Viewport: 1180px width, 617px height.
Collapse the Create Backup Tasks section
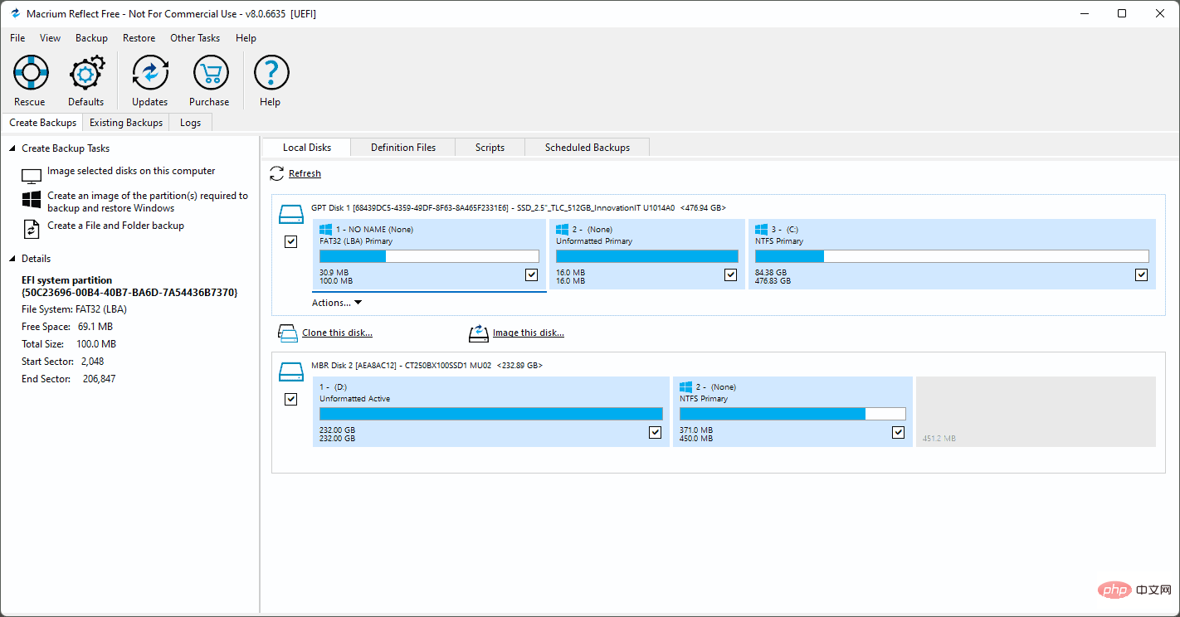pyautogui.click(x=12, y=148)
